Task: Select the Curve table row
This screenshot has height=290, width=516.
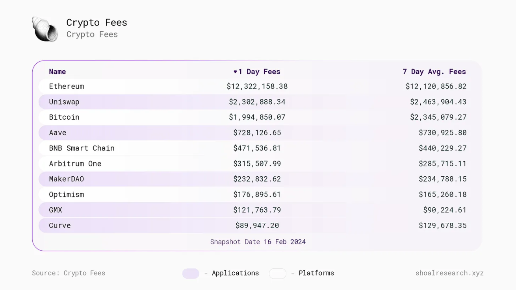Action: click(60, 225)
